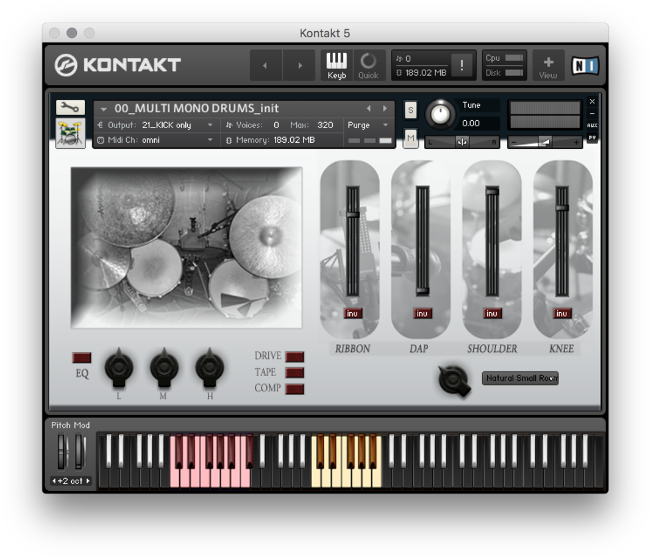The height and width of the screenshot is (558, 650).
Task: Click the RIBBON mic volume fader
Action: point(353,215)
